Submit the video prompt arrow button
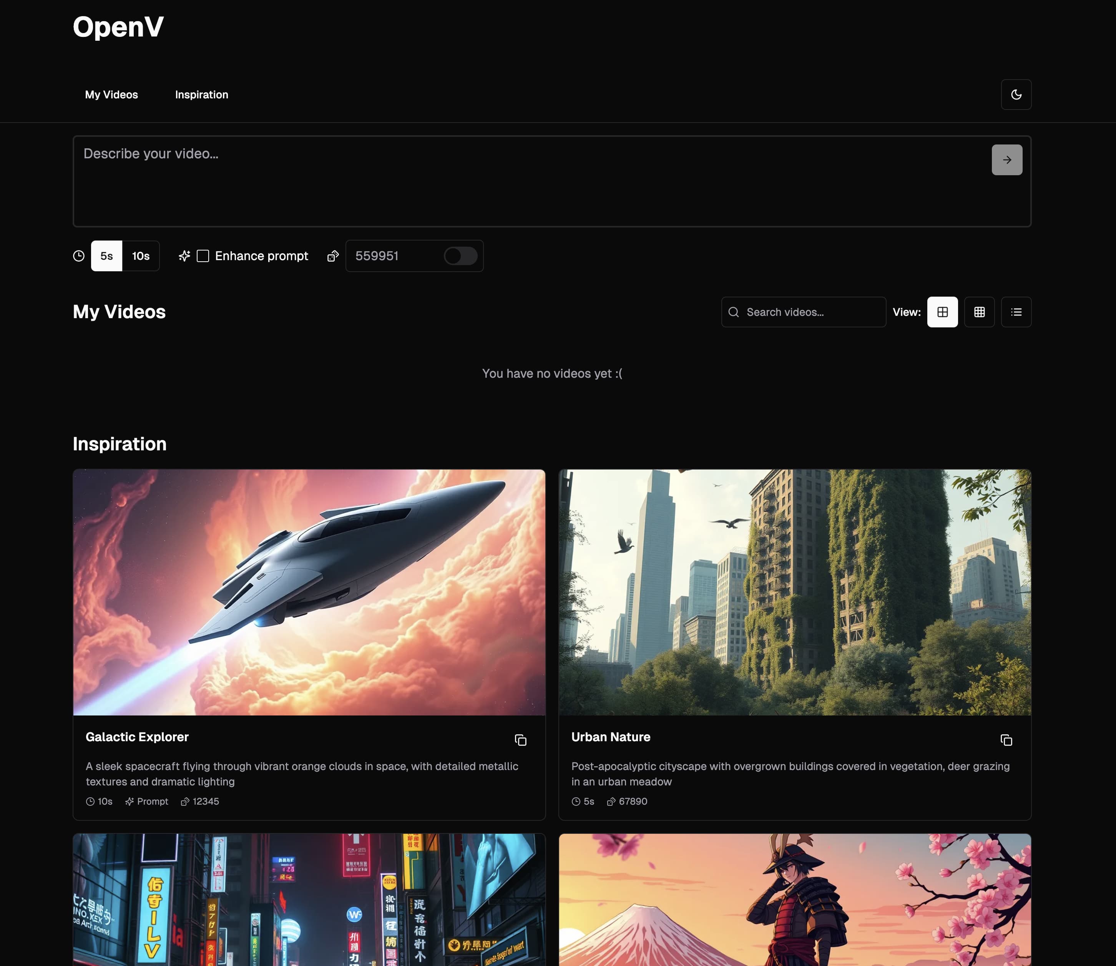The width and height of the screenshot is (1116, 966). coord(1006,159)
